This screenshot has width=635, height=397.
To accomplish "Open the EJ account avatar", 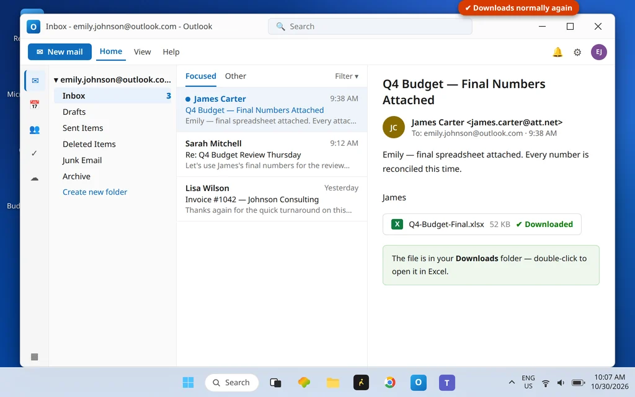I will click(x=598, y=52).
